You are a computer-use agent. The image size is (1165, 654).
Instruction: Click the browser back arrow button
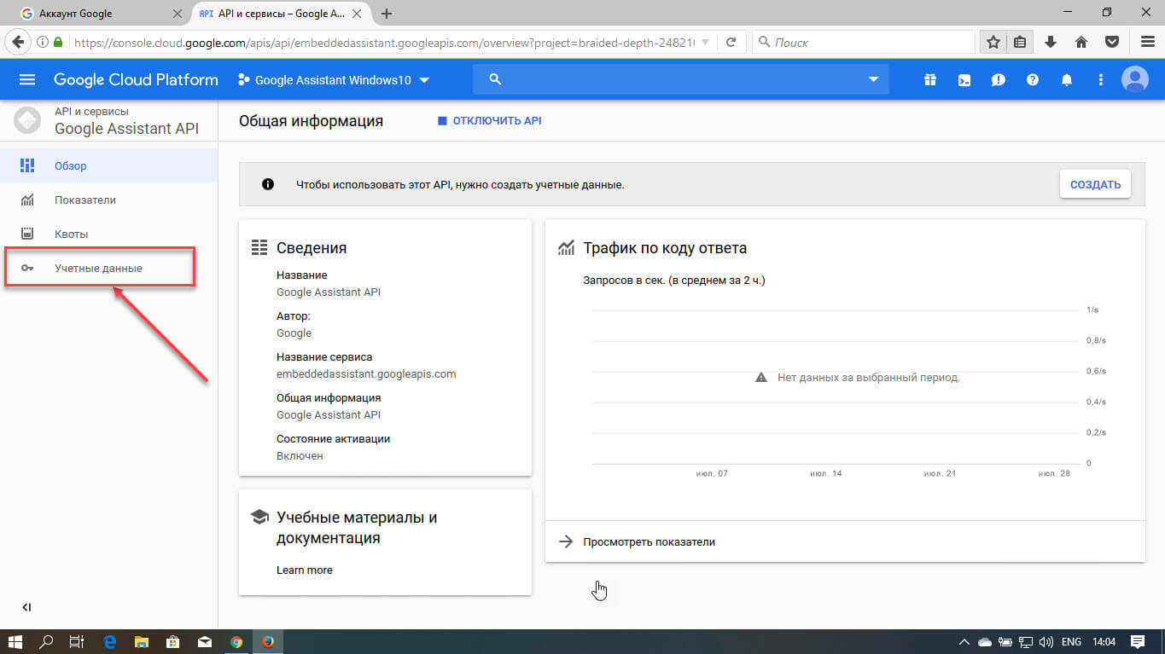pos(17,42)
